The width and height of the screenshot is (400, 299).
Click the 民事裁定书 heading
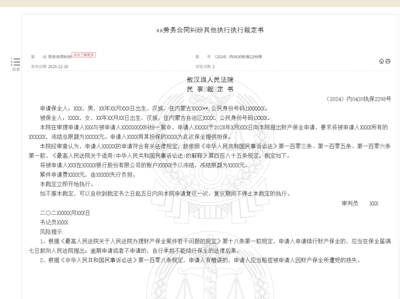pyautogui.click(x=210, y=89)
